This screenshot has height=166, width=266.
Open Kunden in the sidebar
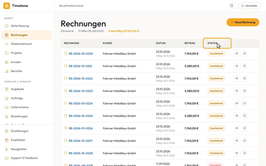27,62
